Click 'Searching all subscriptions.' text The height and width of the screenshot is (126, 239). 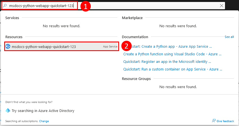pyautogui.click(x=22, y=121)
